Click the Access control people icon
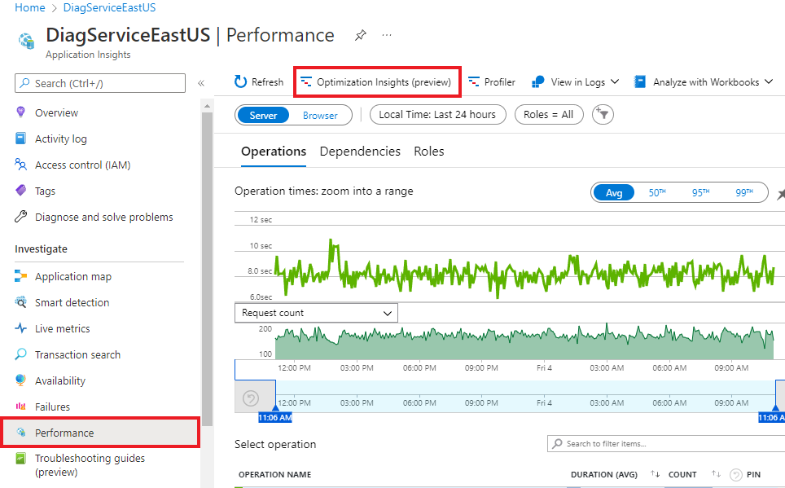 (20, 165)
